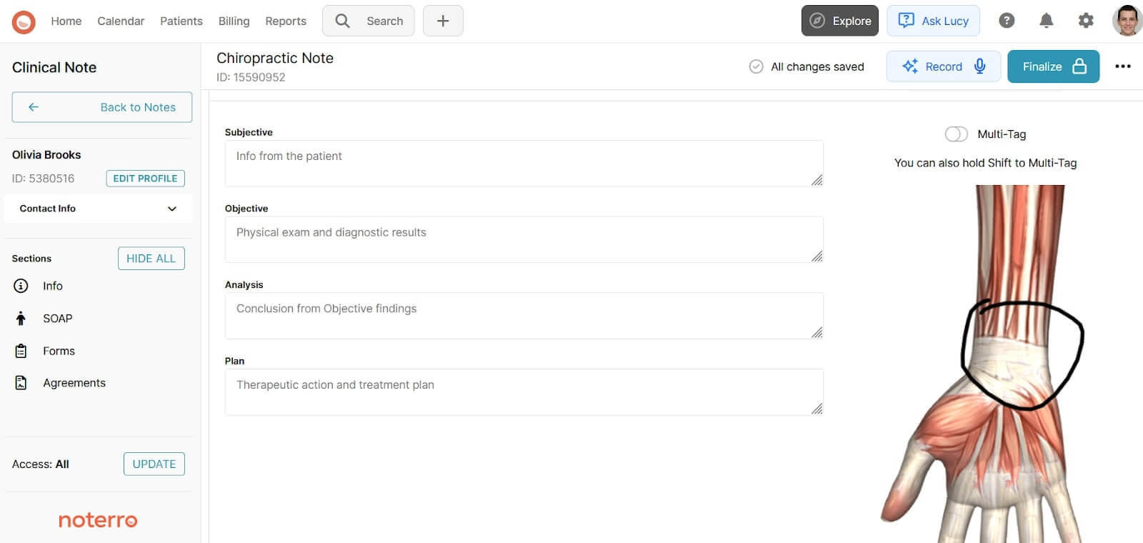
Task: Open the Home menu
Action: (66, 21)
